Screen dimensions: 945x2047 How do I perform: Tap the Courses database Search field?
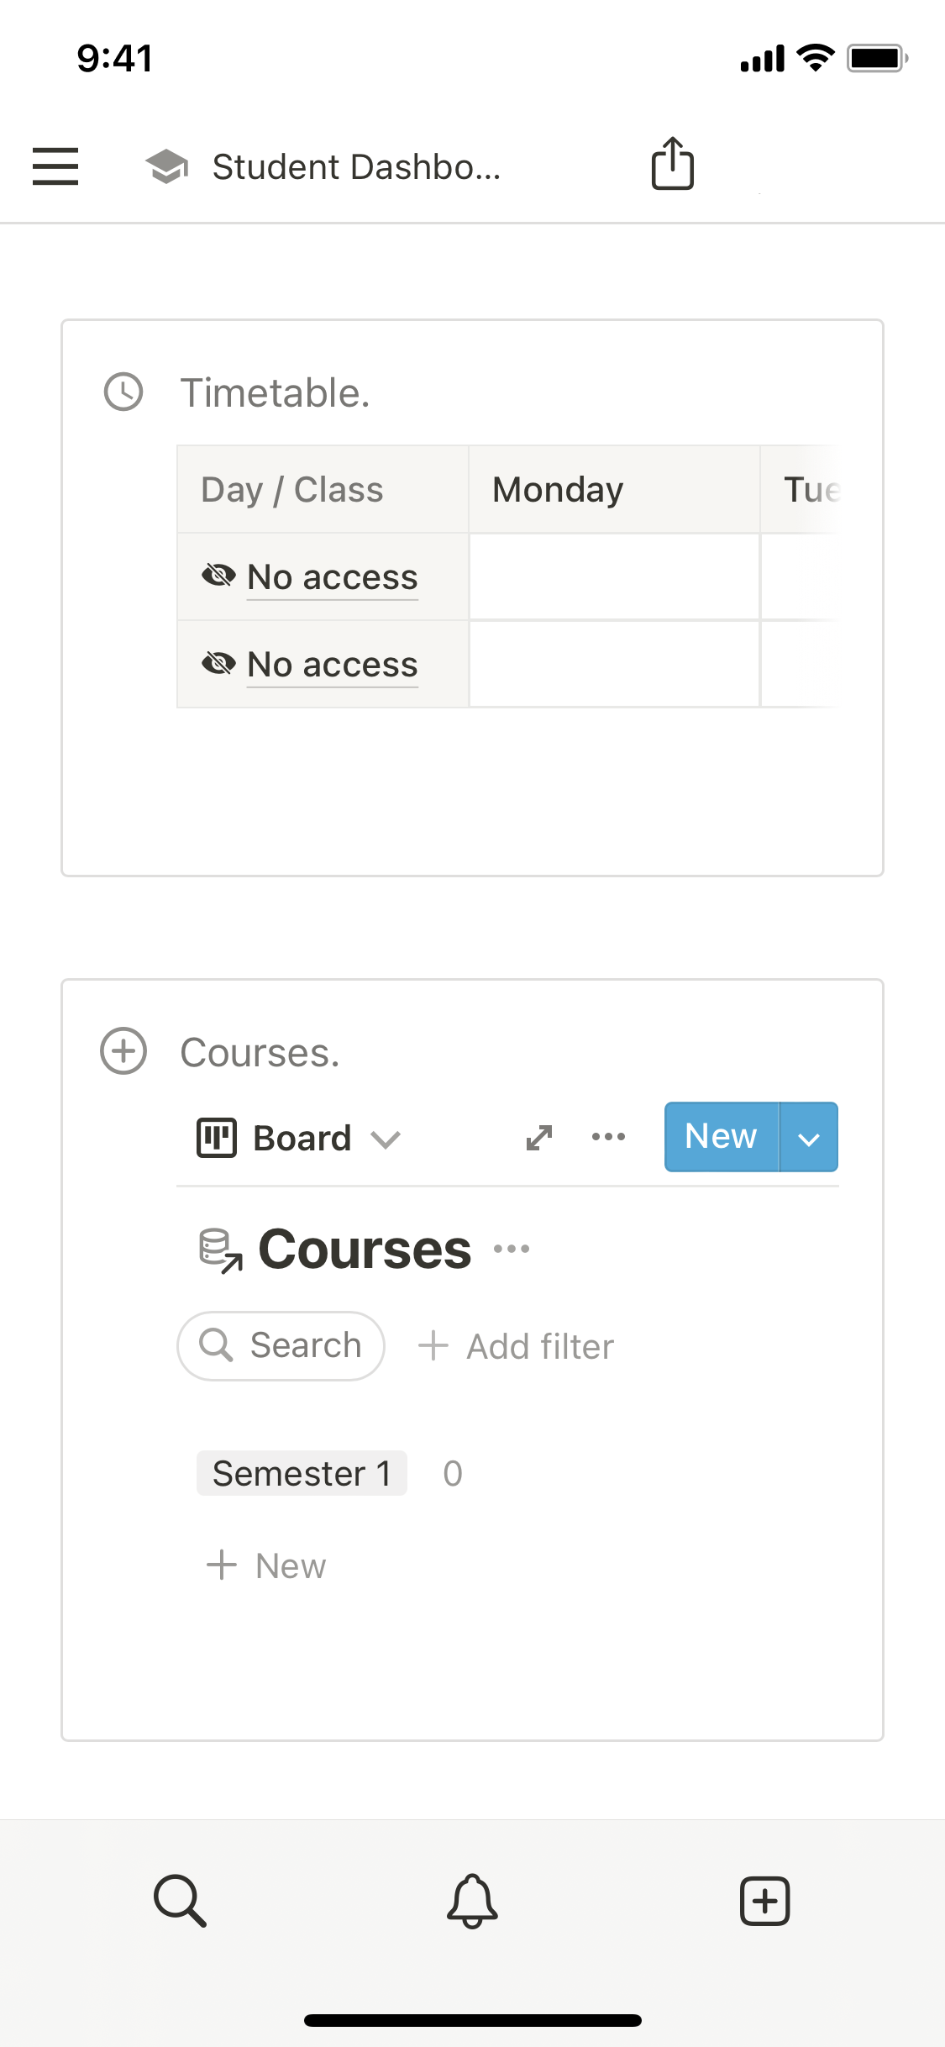pos(281,1346)
